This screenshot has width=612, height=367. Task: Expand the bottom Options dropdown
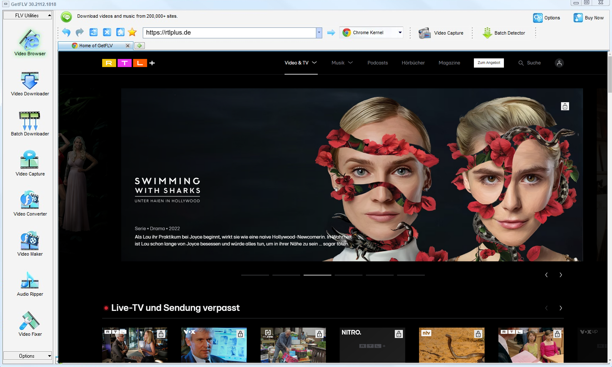point(27,356)
